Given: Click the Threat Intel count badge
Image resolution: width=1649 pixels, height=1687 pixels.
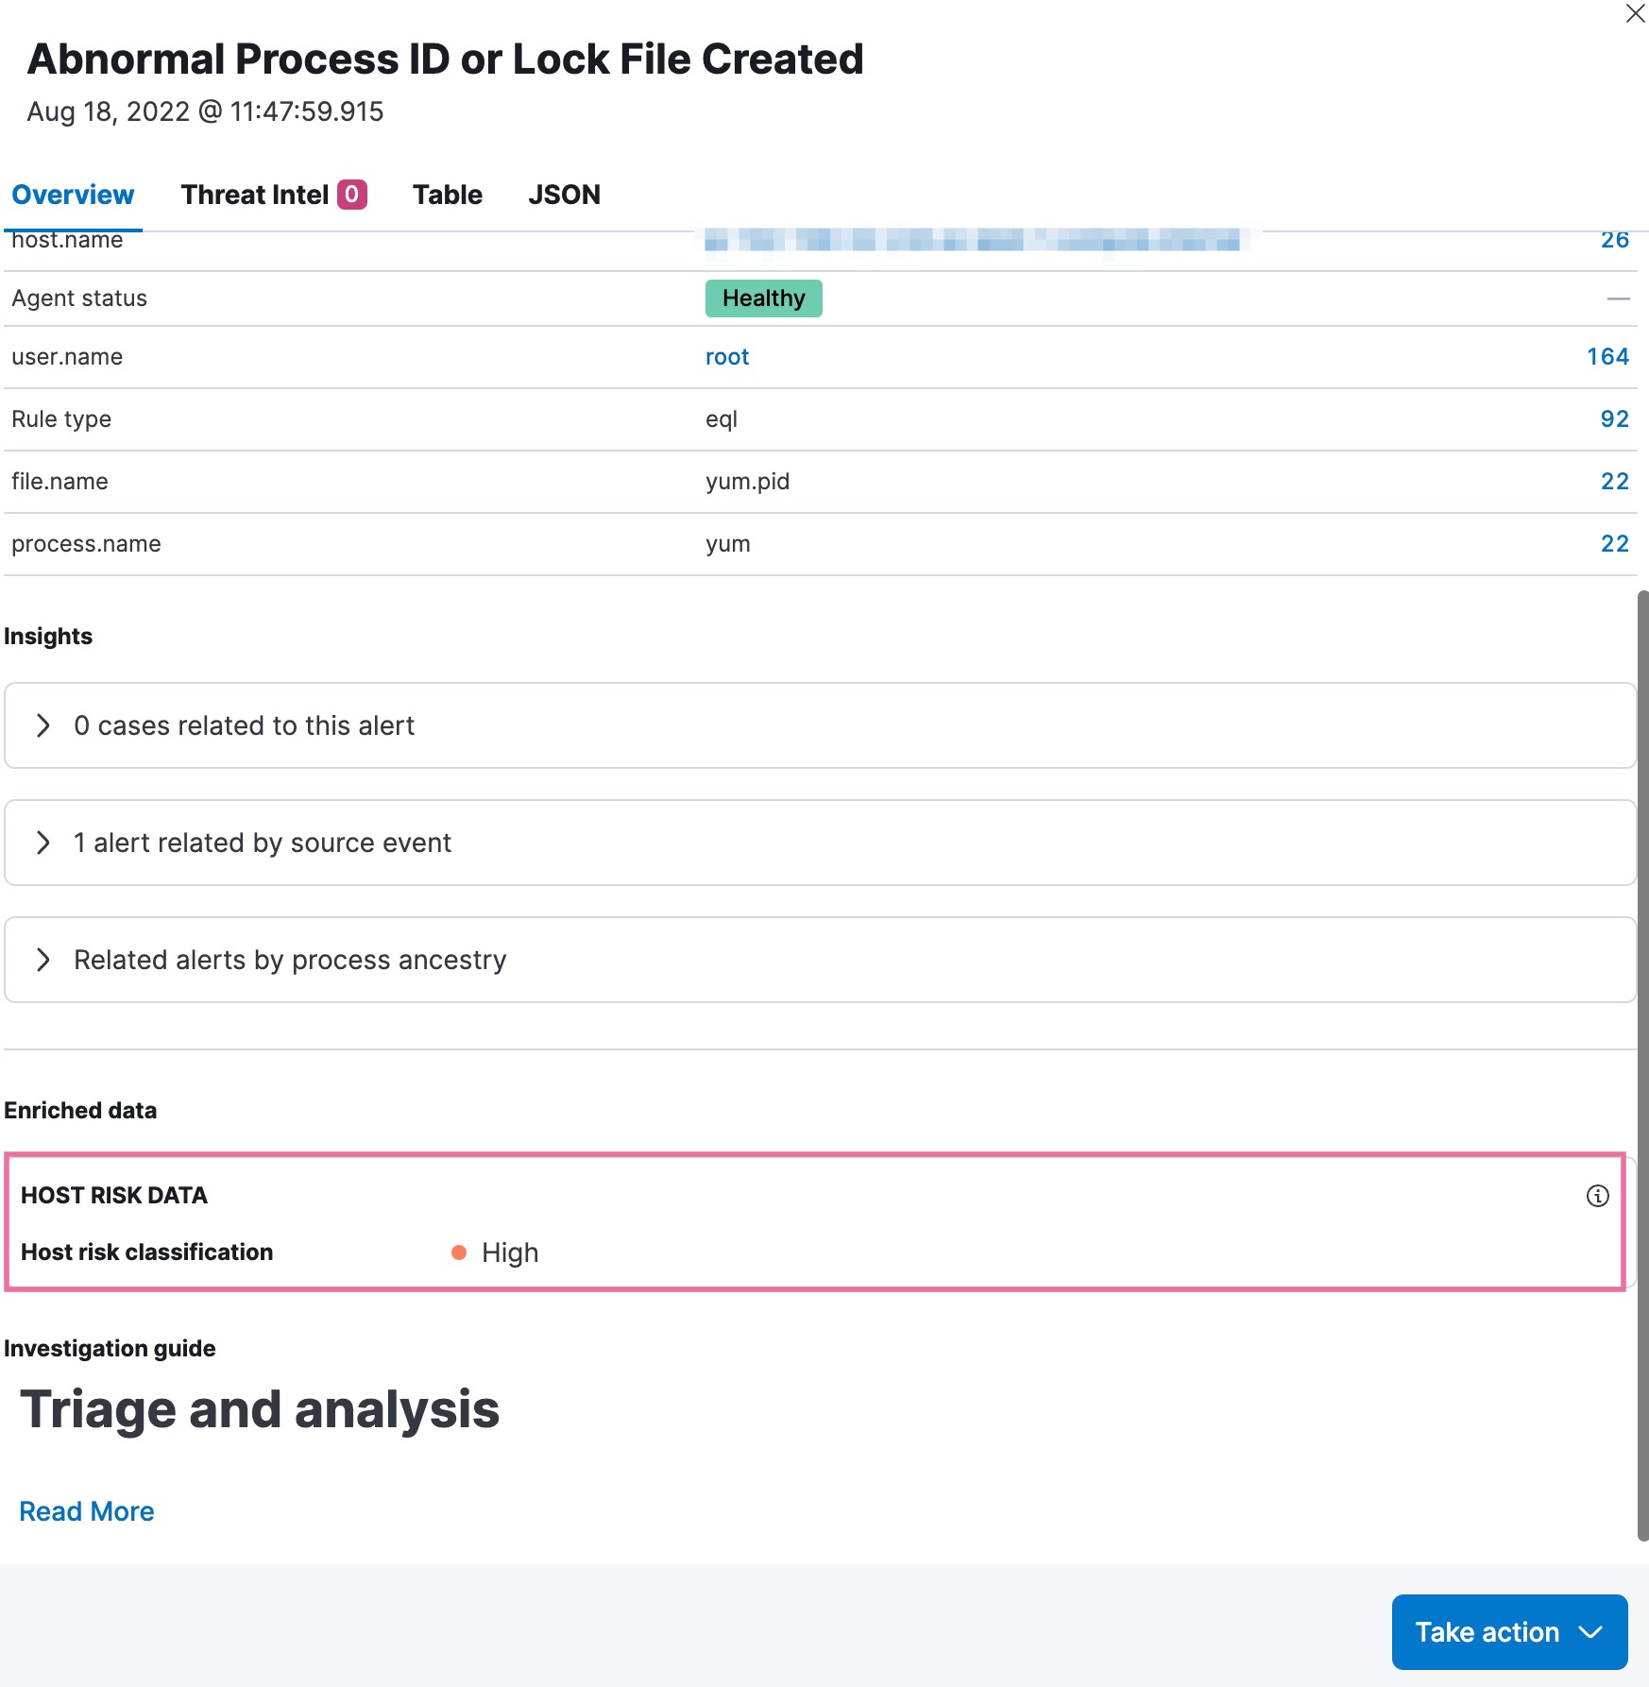Looking at the screenshot, I should click(x=351, y=195).
